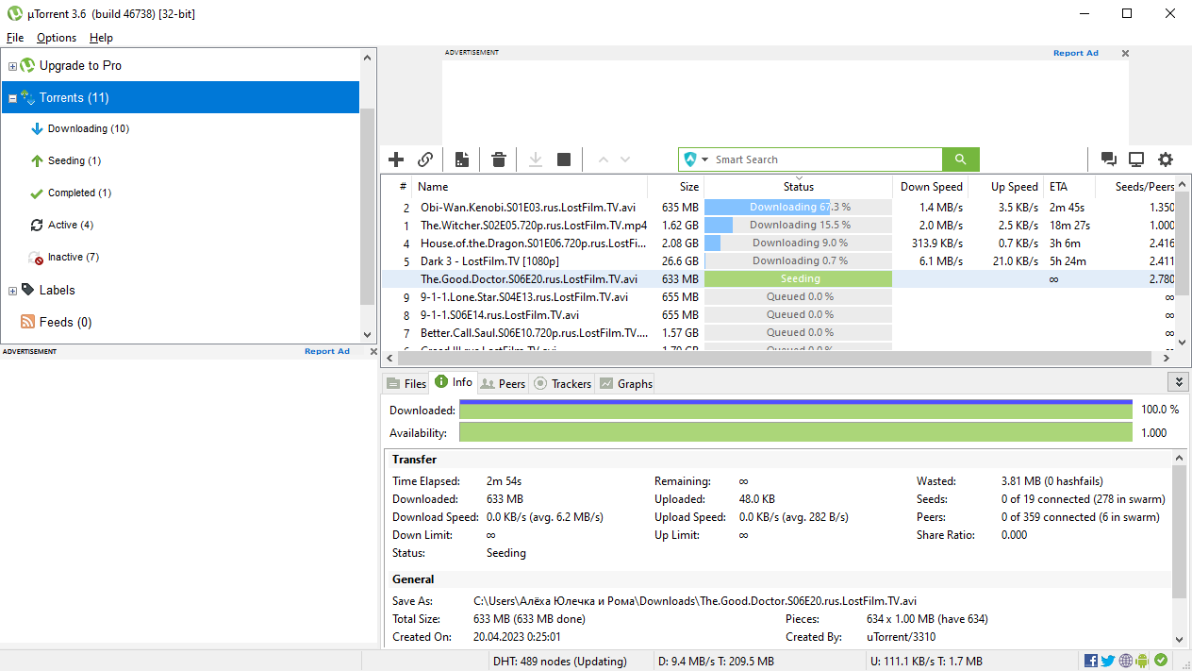Remove torrent with trash icon
The height and width of the screenshot is (671, 1192).
[x=499, y=159]
